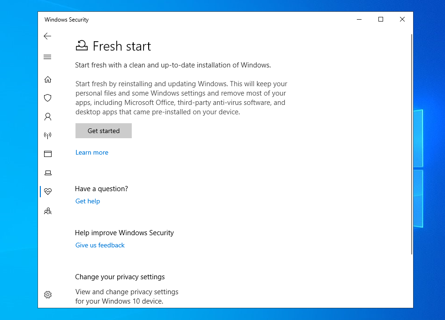Maximize the Windows Security window
The height and width of the screenshot is (320, 445).
(381, 19)
